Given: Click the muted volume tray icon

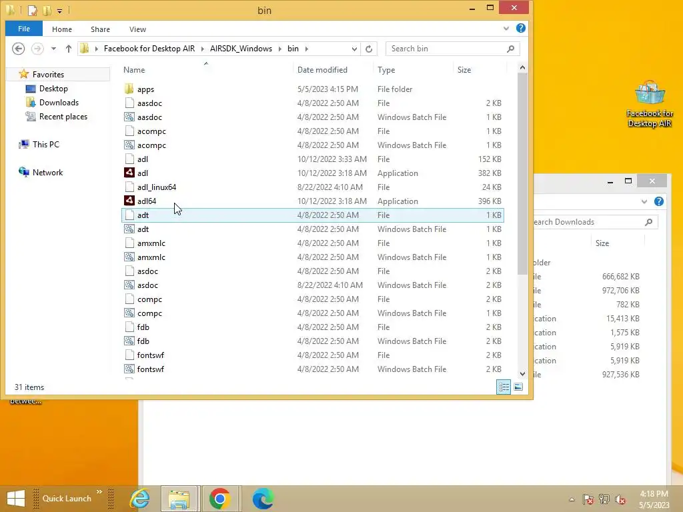Looking at the screenshot, I should point(620,499).
